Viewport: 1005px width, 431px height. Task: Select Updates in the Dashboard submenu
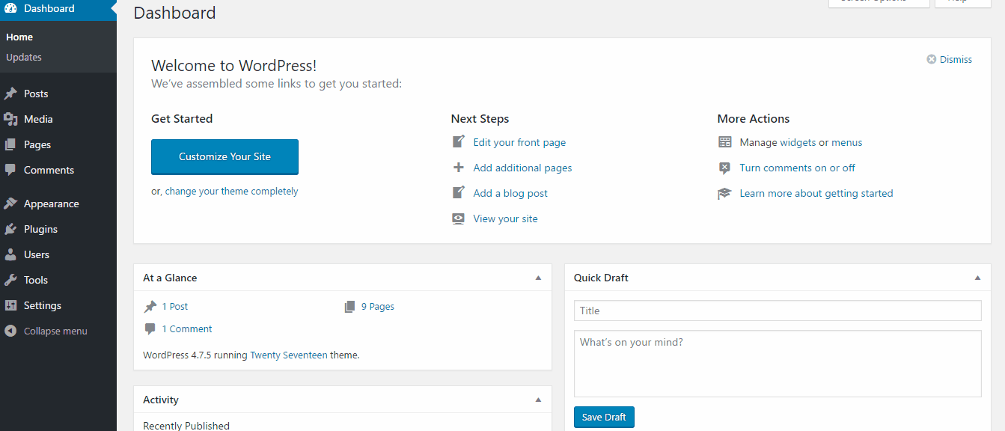click(x=23, y=57)
